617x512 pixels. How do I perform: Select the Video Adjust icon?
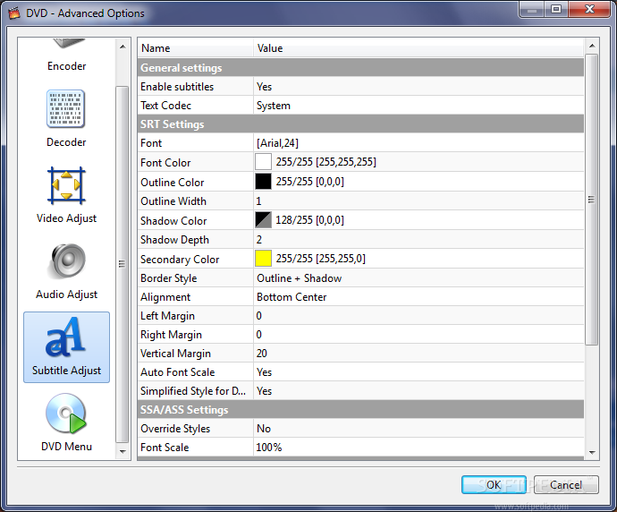[x=66, y=185]
